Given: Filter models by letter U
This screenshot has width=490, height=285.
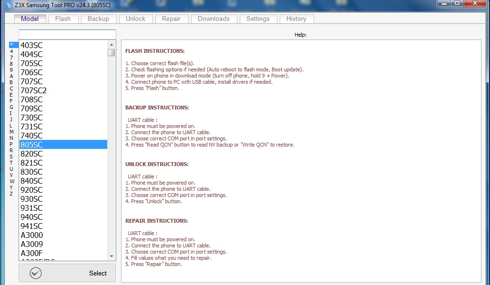Looking at the screenshot, I should pos(11,169).
